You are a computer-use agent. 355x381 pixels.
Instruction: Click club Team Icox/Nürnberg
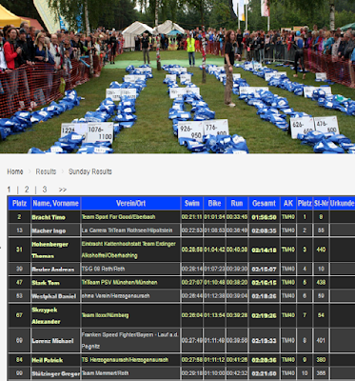coord(105,315)
